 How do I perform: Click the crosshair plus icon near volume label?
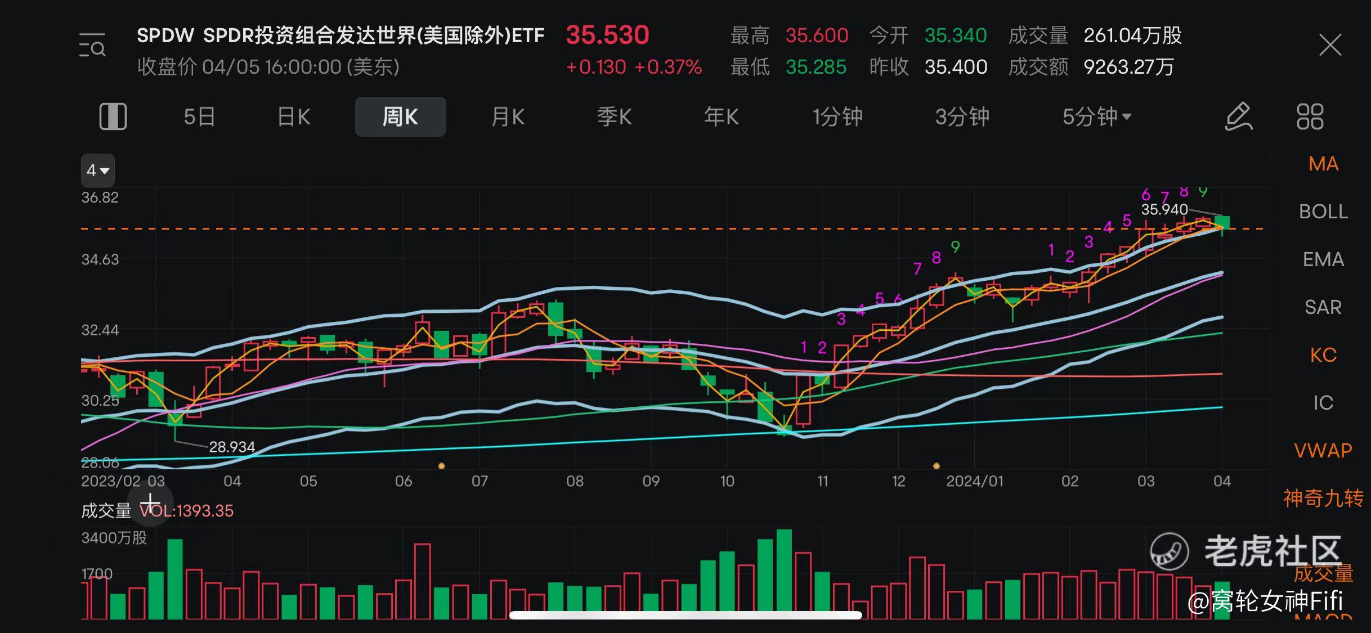pyautogui.click(x=150, y=504)
